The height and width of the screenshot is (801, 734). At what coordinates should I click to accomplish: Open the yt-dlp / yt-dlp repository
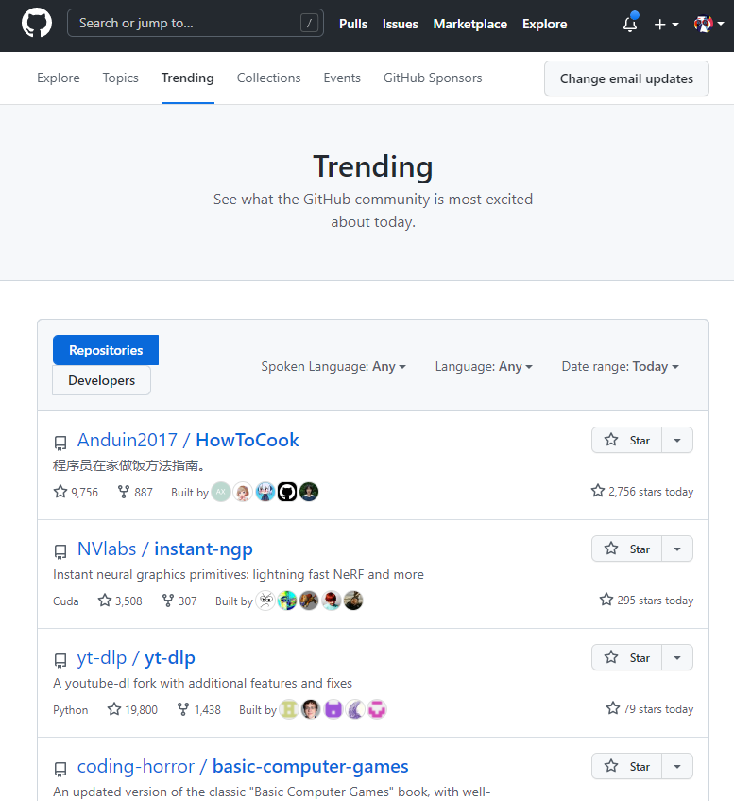pyautogui.click(x=136, y=657)
